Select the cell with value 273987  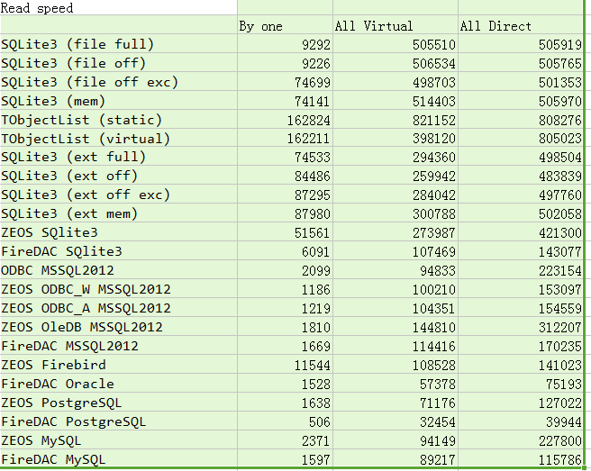pos(396,232)
